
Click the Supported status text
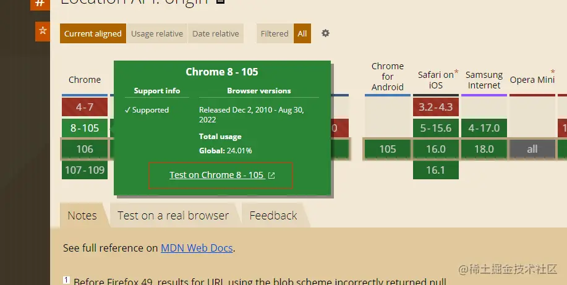point(147,110)
